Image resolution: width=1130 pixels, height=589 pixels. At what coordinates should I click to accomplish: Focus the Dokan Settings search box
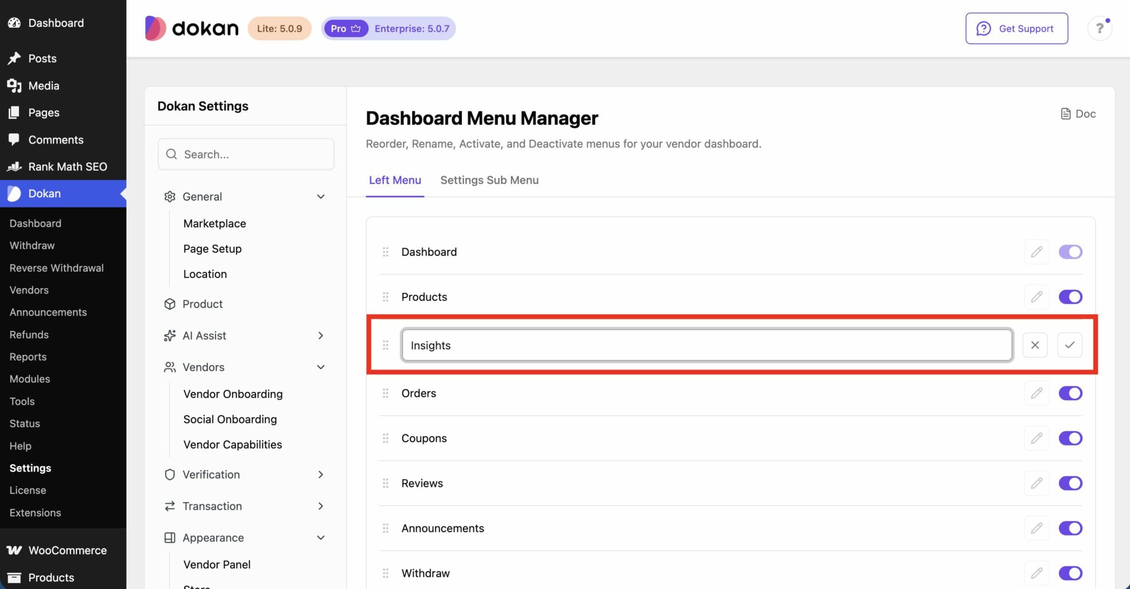coord(246,154)
